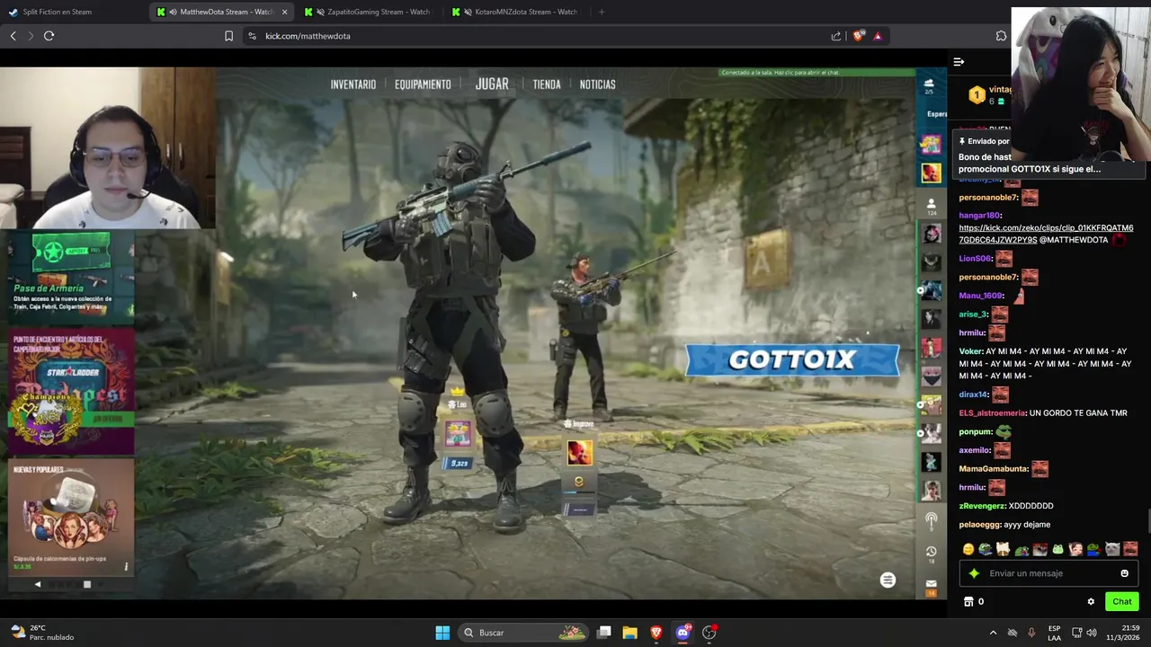This screenshot has width=1151, height=647.
Task: Open the pin-ups sticker capsule tile
Action: pos(70,516)
